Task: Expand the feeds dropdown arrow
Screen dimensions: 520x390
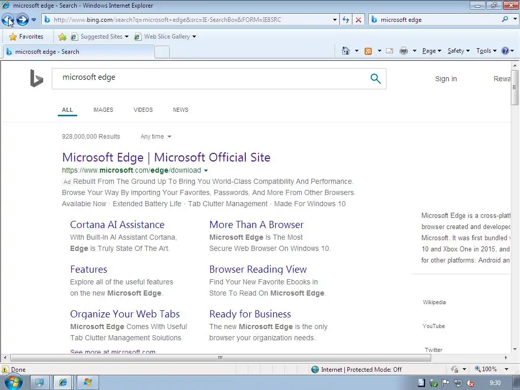Action: tap(379, 51)
